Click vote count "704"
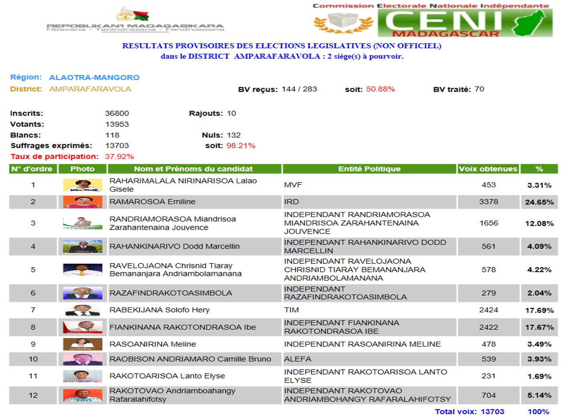 [488, 395]
